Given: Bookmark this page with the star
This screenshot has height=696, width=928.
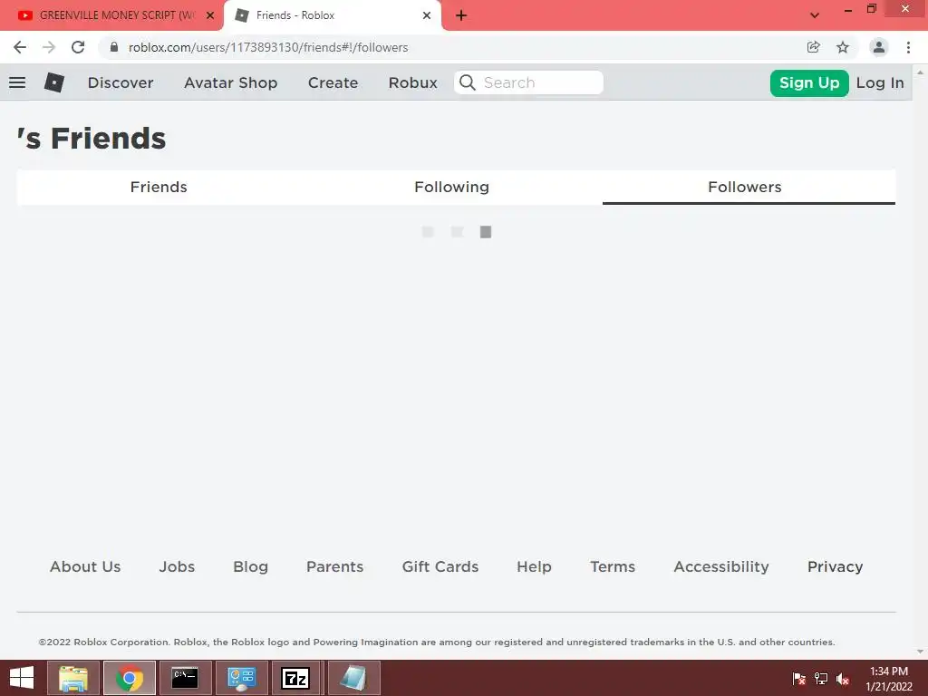Looking at the screenshot, I should tap(843, 47).
